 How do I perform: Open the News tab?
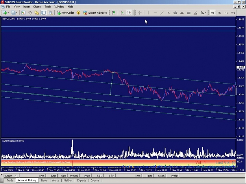44,180
